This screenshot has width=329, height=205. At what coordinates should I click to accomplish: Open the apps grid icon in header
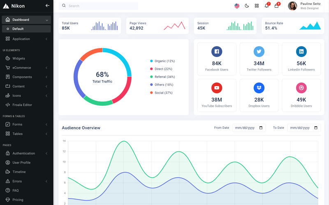click(x=257, y=6)
